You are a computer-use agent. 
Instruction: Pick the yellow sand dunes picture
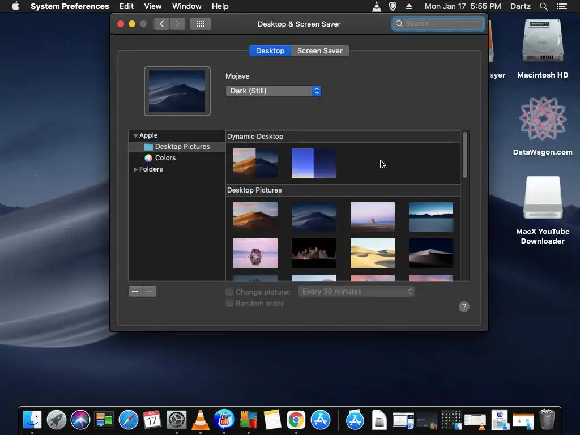373,253
